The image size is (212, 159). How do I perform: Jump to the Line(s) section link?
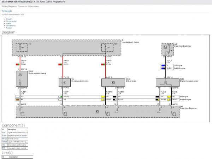click(x=8, y=24)
